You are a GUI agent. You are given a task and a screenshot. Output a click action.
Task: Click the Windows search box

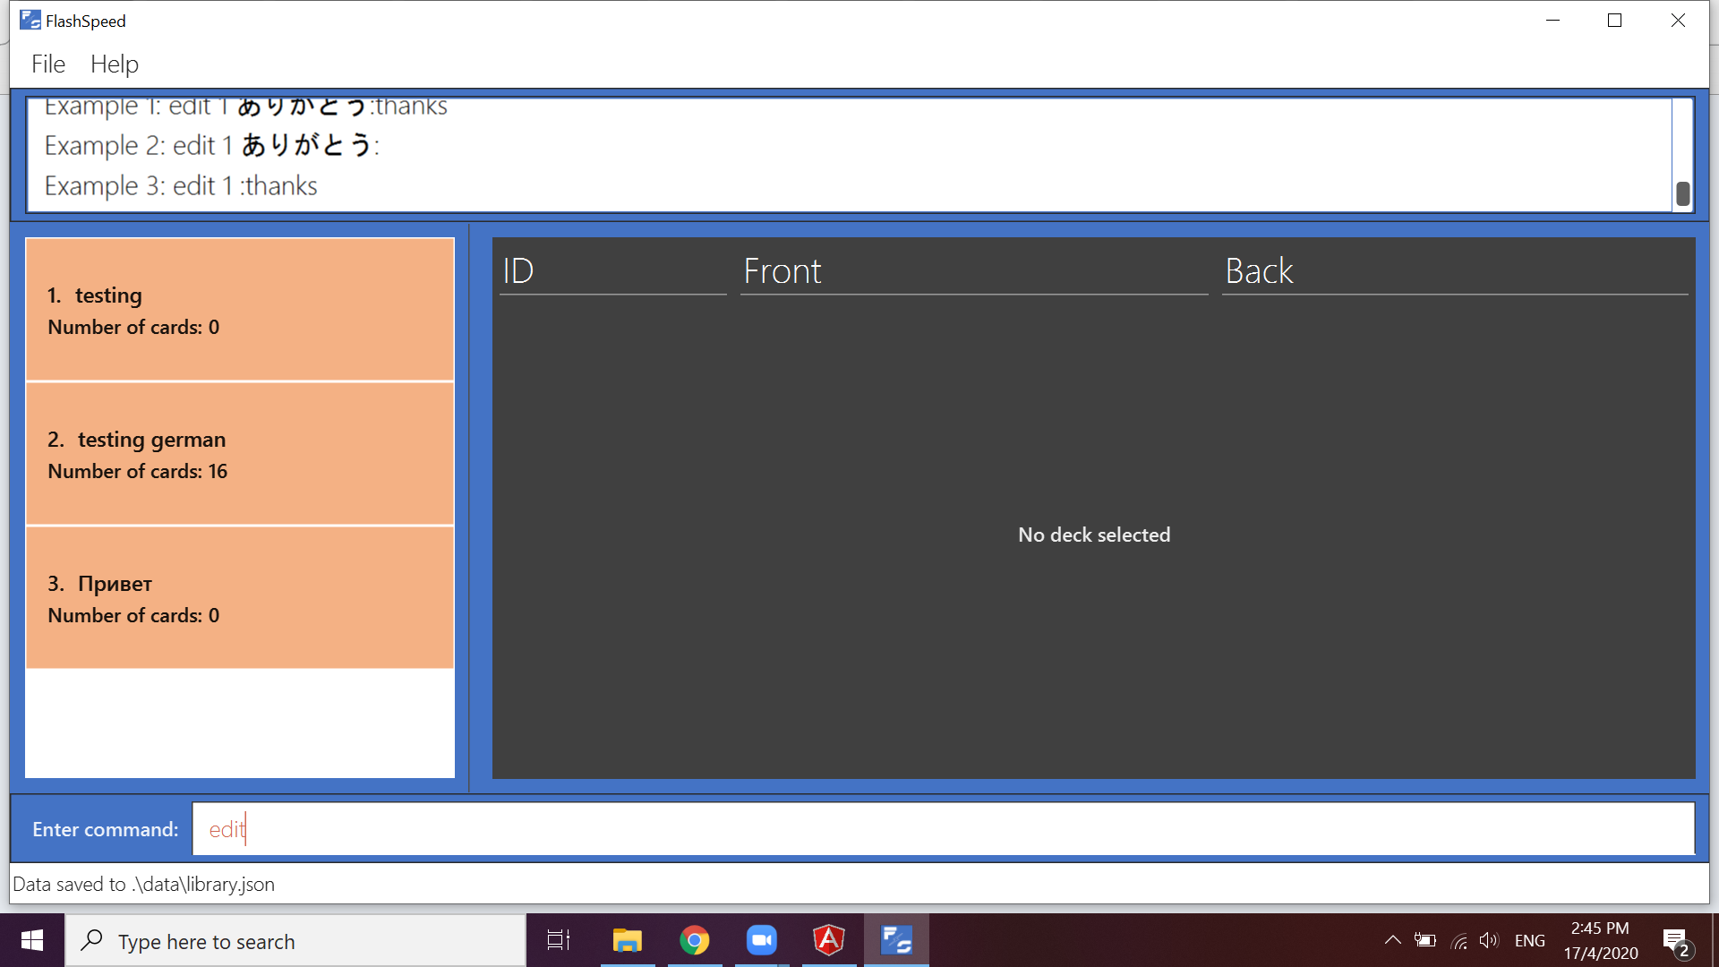click(295, 941)
